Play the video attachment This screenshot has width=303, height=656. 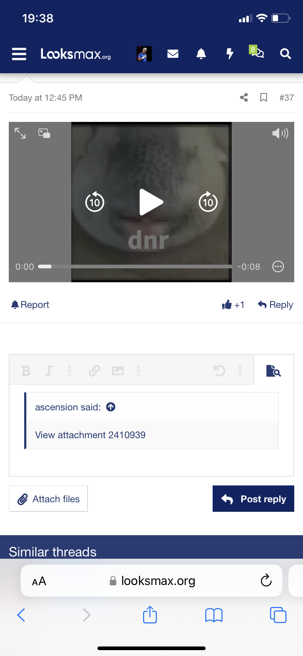pyautogui.click(x=151, y=202)
